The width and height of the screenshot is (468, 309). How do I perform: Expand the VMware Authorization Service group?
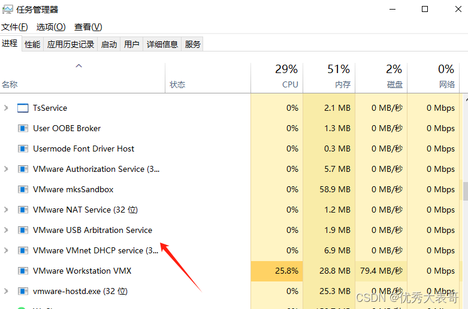coord(6,169)
